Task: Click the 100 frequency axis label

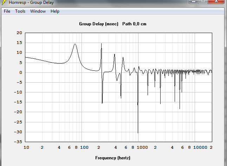Action: (84, 147)
